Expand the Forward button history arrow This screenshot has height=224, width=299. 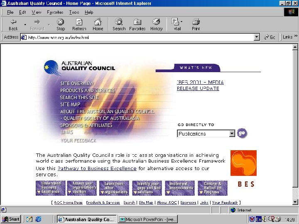[x=49, y=24]
